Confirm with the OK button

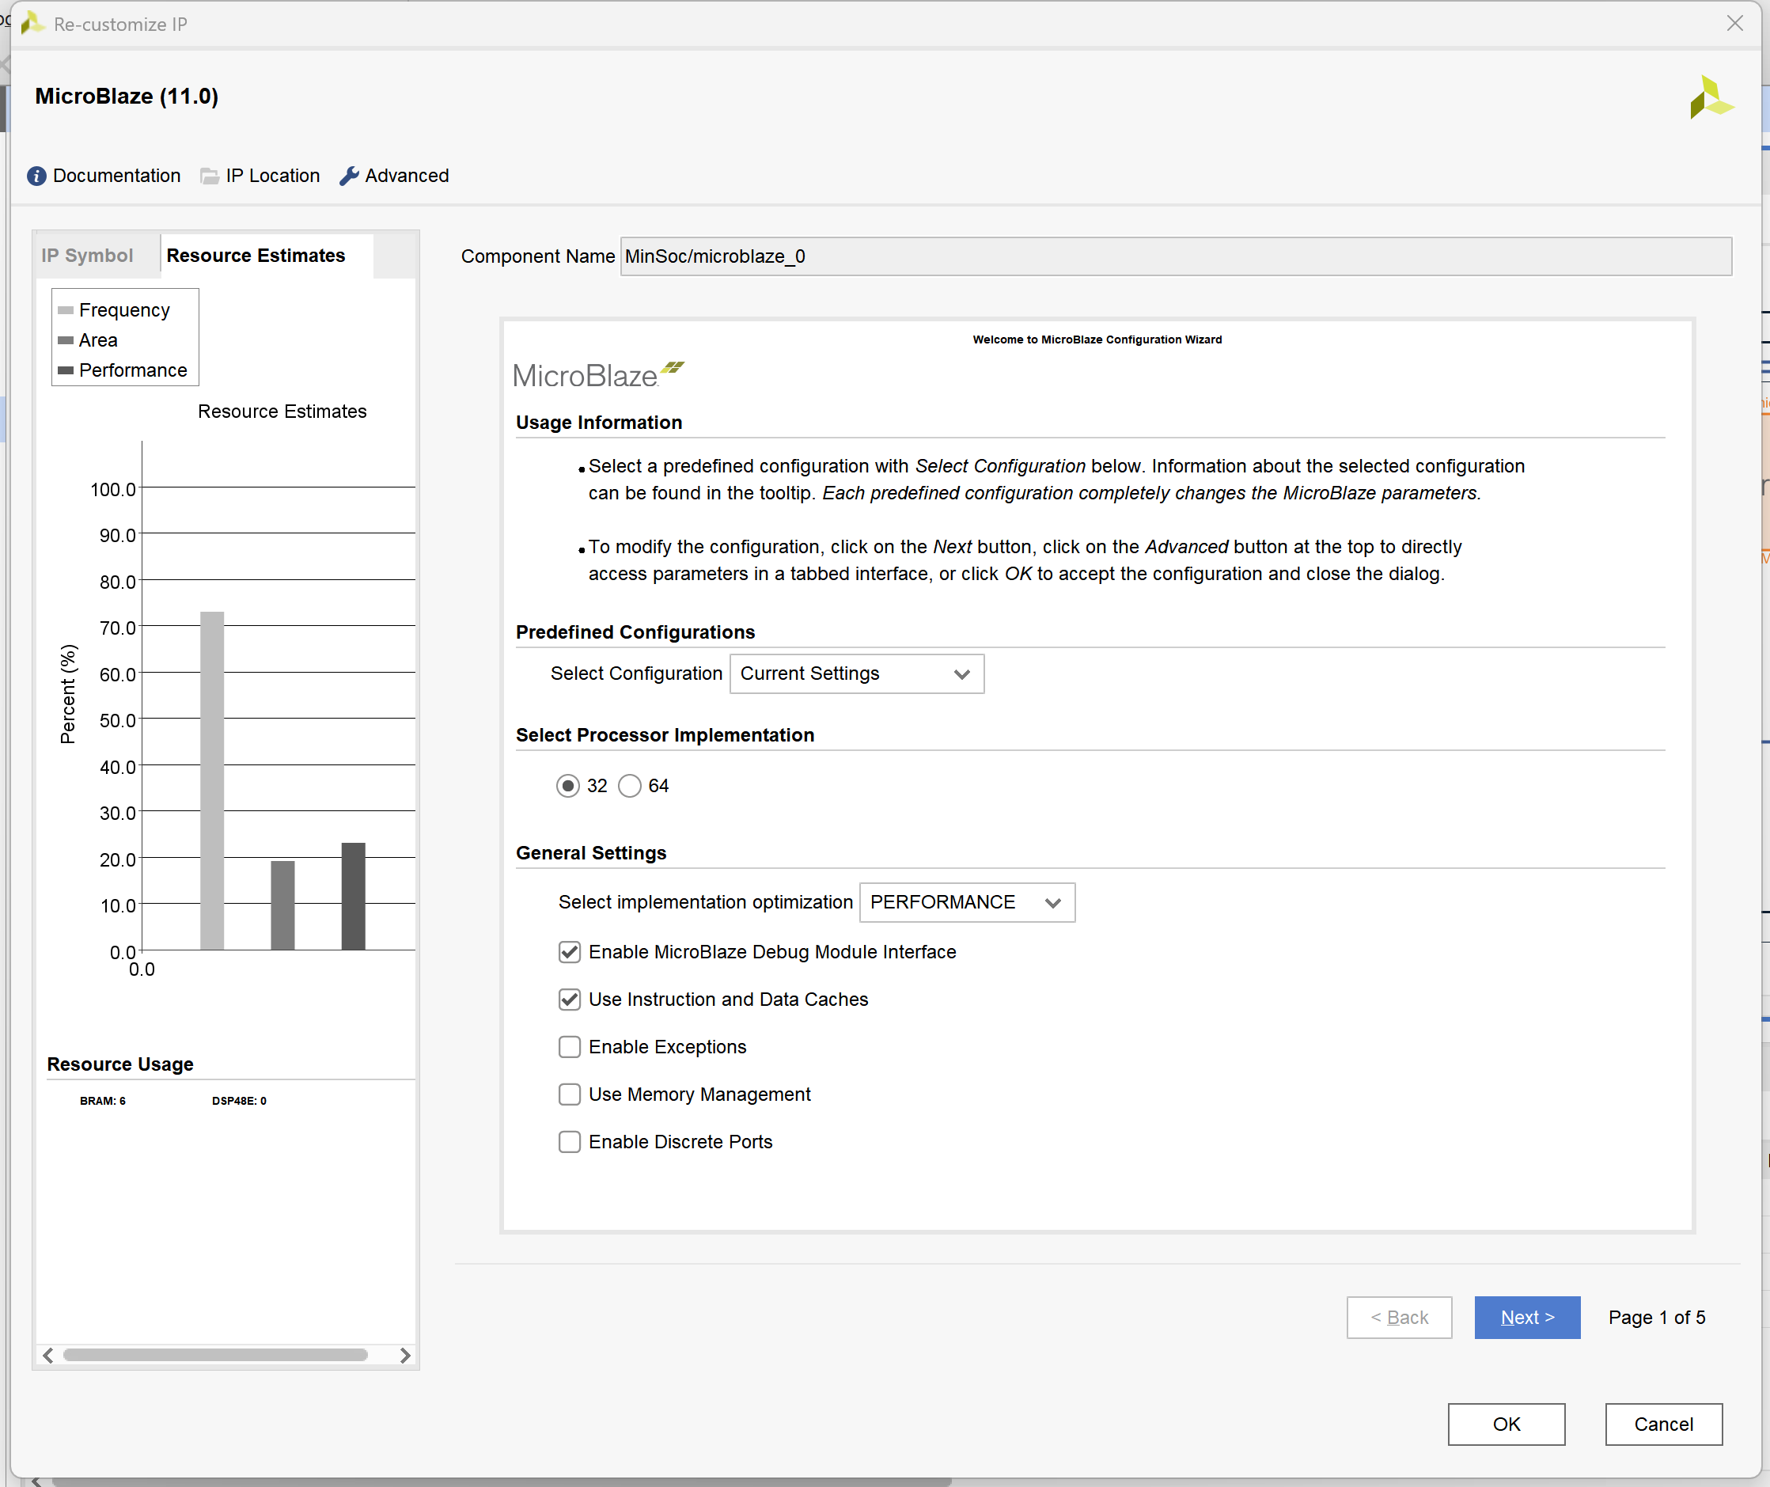pyautogui.click(x=1507, y=1424)
